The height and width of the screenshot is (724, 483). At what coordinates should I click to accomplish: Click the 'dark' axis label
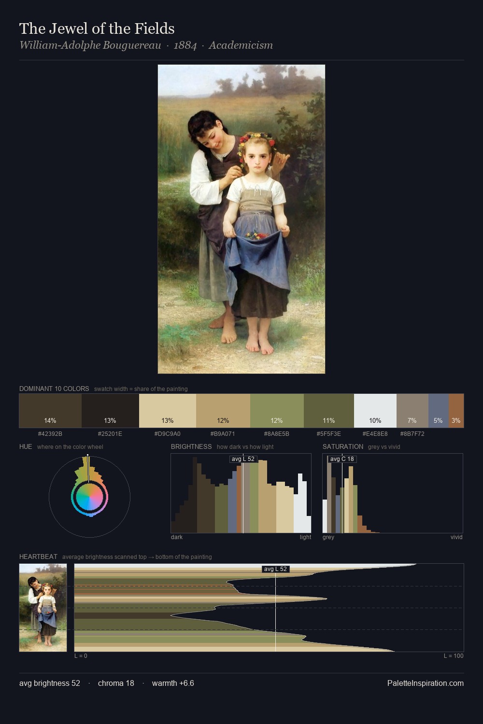tap(177, 537)
